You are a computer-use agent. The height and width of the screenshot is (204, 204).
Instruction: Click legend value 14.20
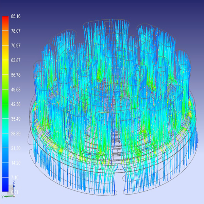tap(16, 163)
